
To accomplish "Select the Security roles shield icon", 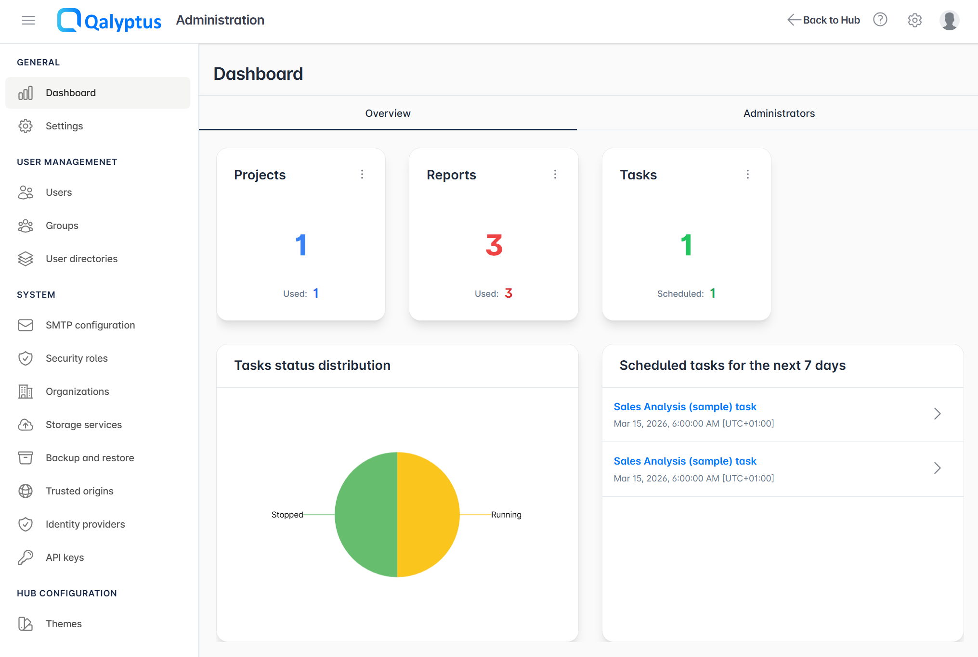I will pos(26,358).
